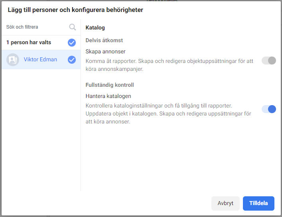Viewport: 282px width, 217px height.
Task: Click the 'Skapa annonser' permission title
Action: tap(105, 51)
